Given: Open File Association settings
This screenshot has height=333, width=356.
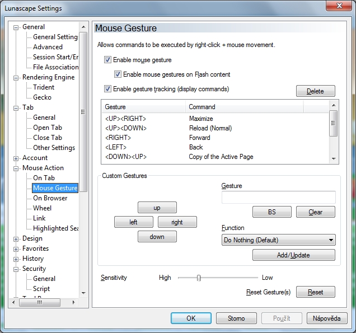Looking at the screenshot, I should 55,67.
